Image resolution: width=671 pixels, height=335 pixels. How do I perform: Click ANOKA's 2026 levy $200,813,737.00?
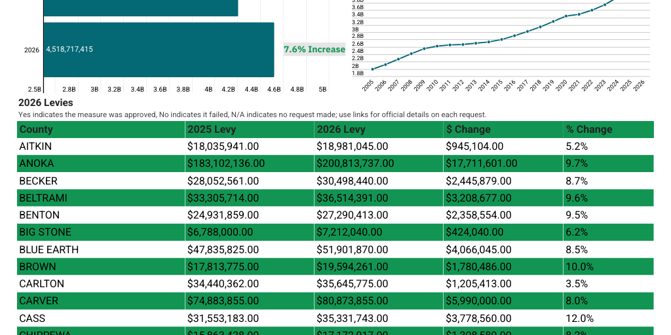(379, 164)
